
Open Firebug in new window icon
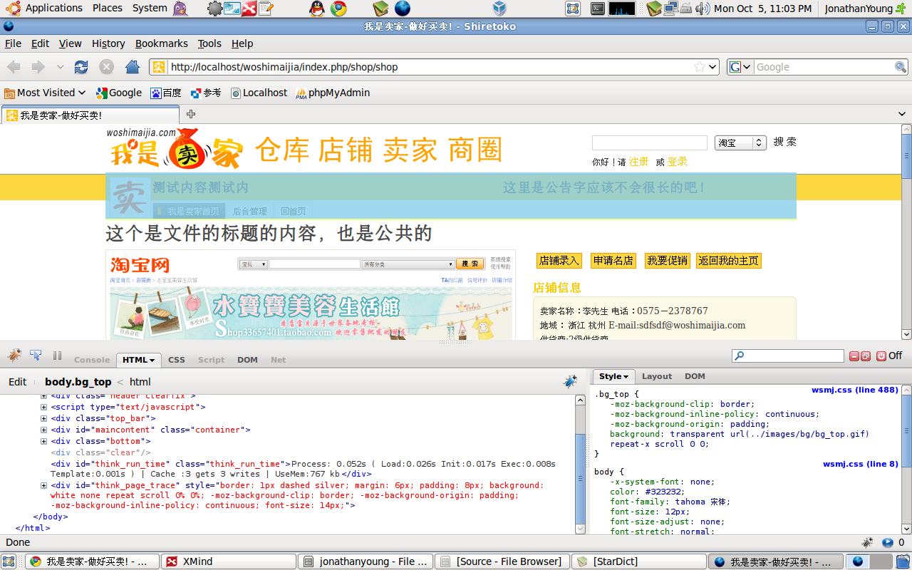(866, 356)
